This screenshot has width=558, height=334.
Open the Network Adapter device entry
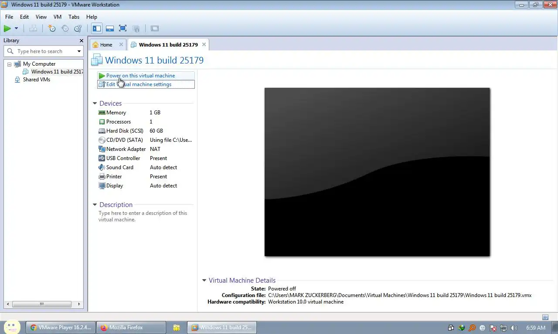coord(126,149)
